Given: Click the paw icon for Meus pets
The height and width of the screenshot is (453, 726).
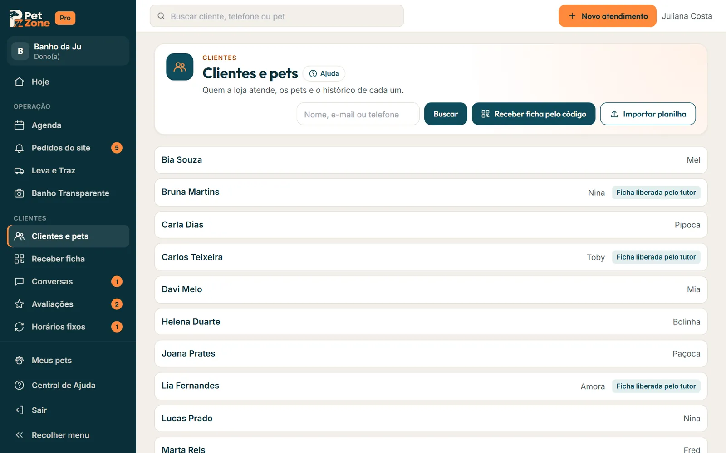Looking at the screenshot, I should point(19,361).
